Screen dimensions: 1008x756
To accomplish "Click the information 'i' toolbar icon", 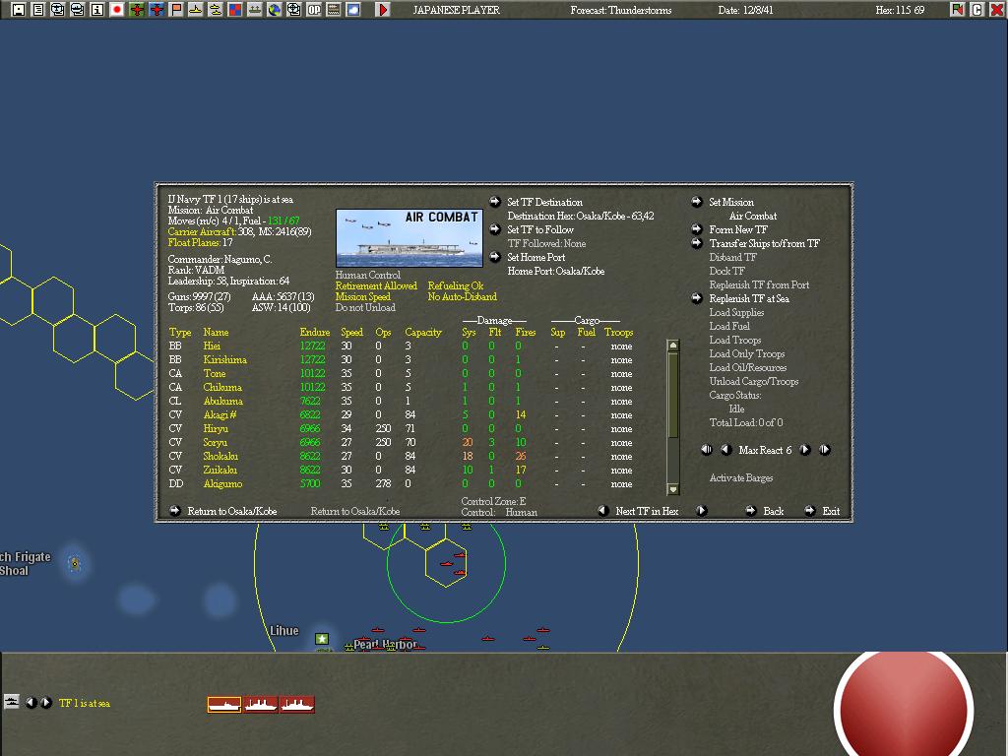I will pos(97,10).
